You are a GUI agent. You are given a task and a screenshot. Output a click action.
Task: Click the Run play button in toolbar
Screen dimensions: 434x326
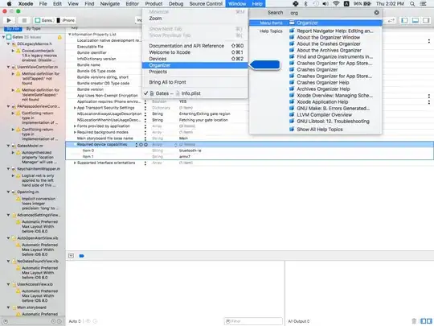coord(9,20)
